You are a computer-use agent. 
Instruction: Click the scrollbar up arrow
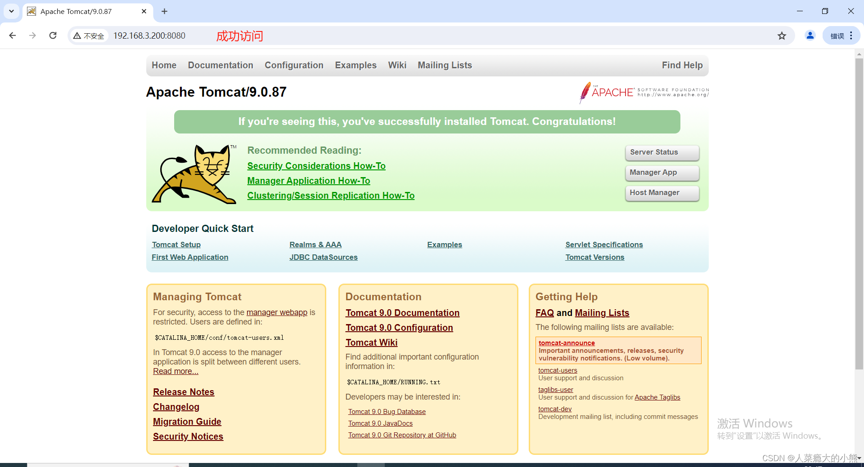(859, 54)
